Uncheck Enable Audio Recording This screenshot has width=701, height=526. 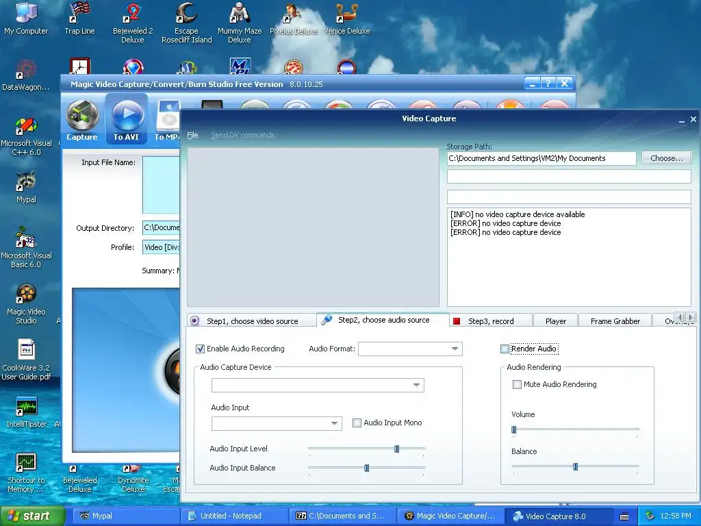tap(201, 349)
